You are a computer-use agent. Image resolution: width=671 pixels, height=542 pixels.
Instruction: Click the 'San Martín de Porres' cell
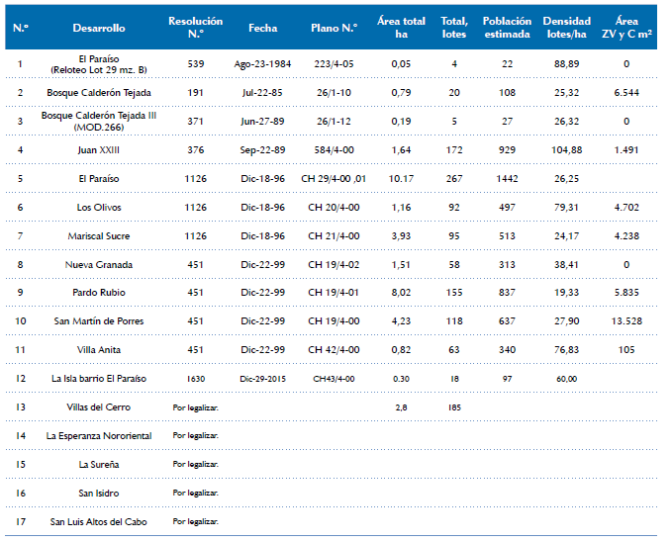pos(99,320)
